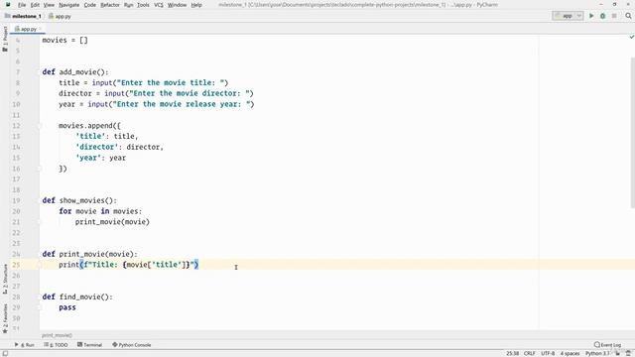Change the CRLF line separator in the status bar
Viewport: 635px width, 357px height.
[529, 353]
